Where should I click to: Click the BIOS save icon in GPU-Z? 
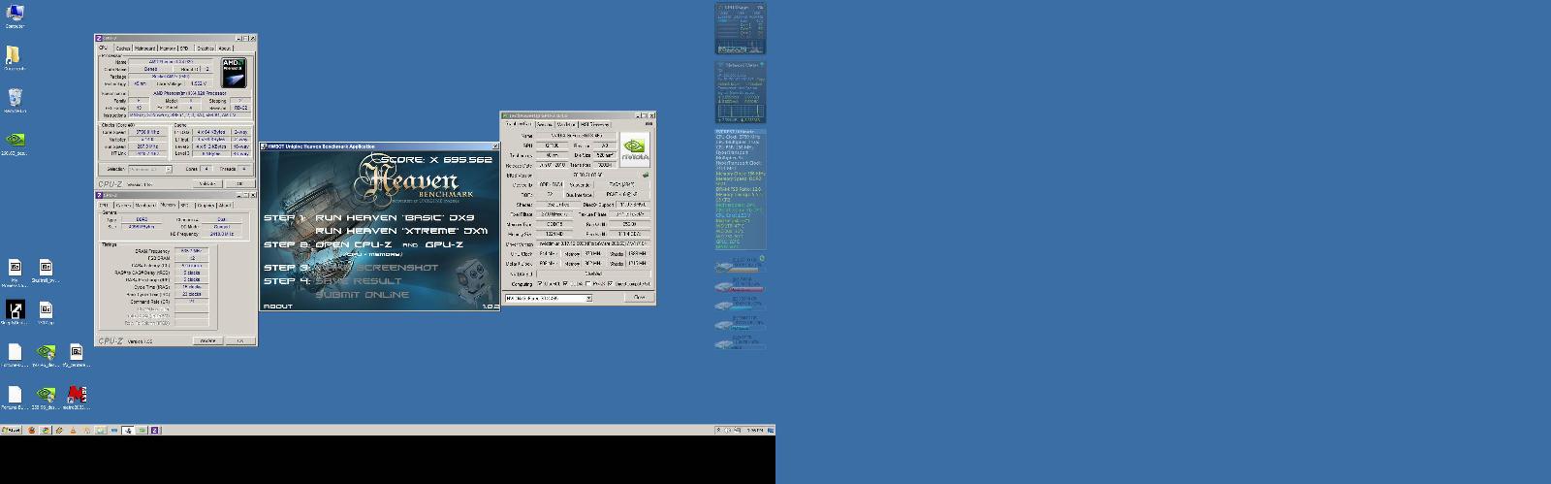pos(645,176)
